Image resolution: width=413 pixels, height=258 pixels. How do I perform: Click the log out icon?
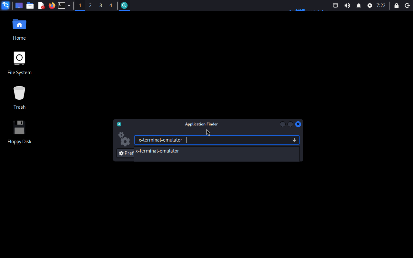coord(407,5)
